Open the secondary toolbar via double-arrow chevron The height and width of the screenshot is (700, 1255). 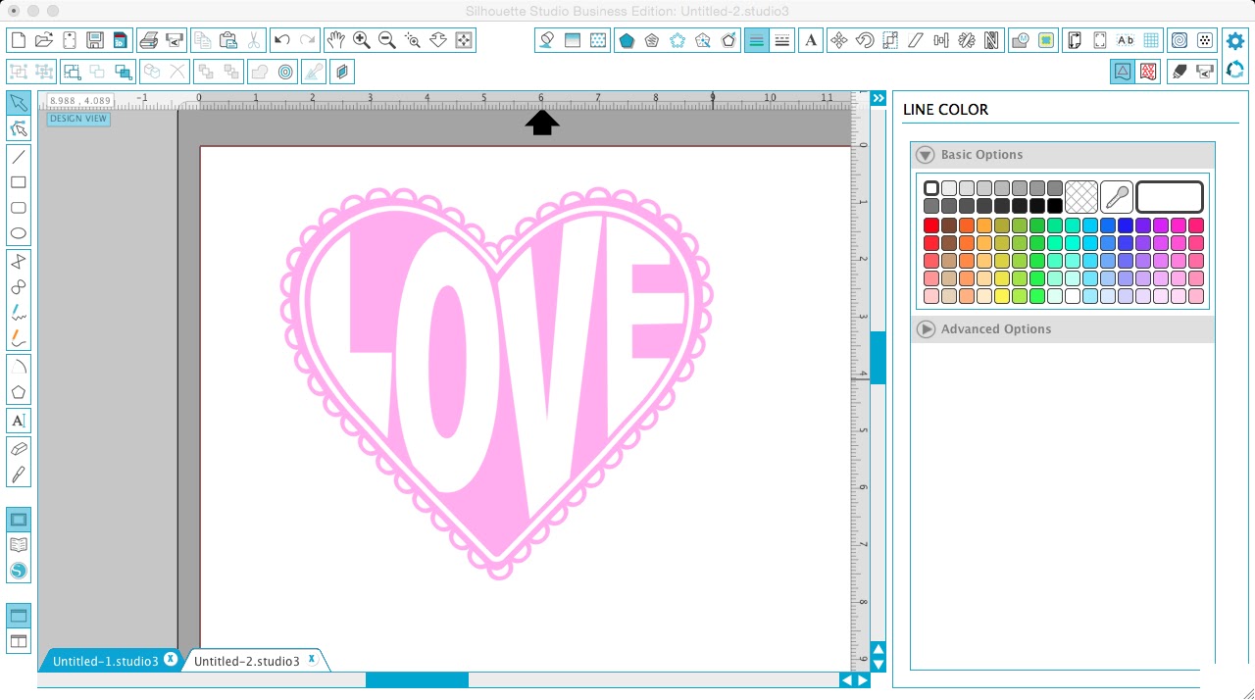click(x=878, y=98)
